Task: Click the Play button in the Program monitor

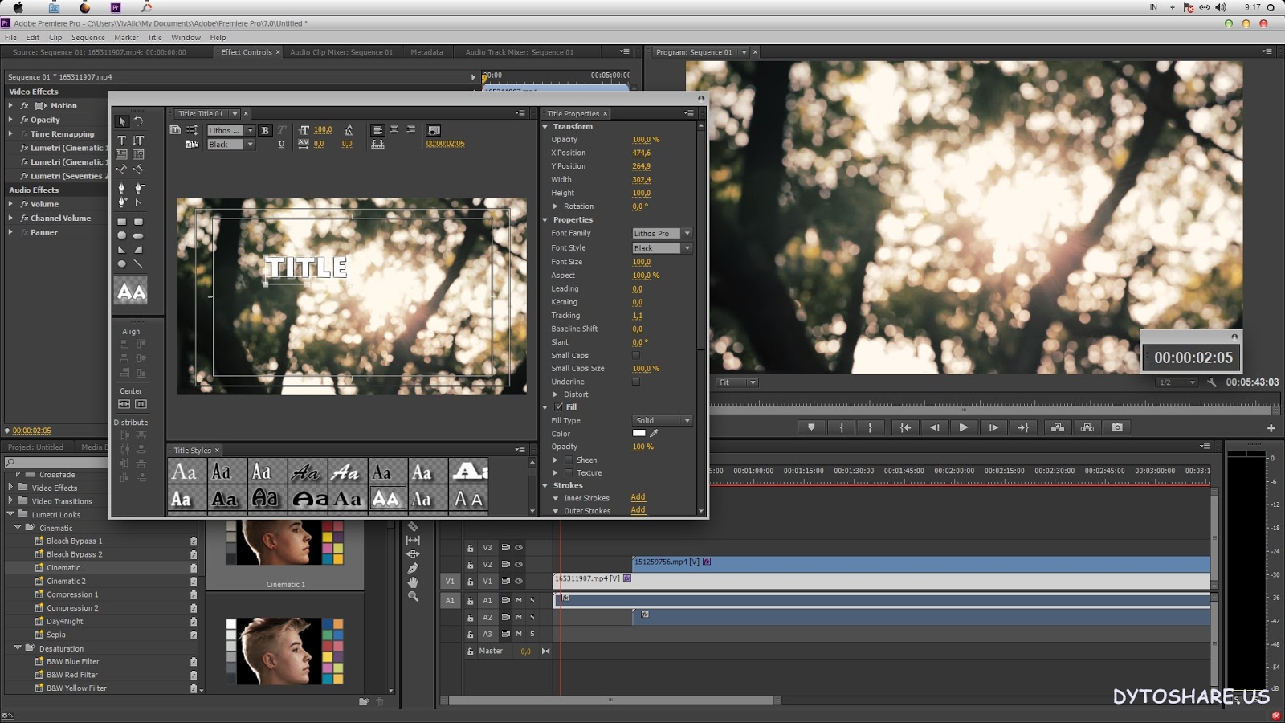Action: click(x=964, y=427)
